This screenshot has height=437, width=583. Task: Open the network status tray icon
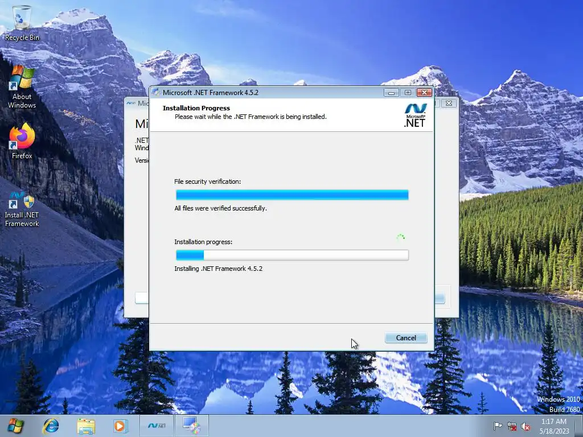click(512, 426)
